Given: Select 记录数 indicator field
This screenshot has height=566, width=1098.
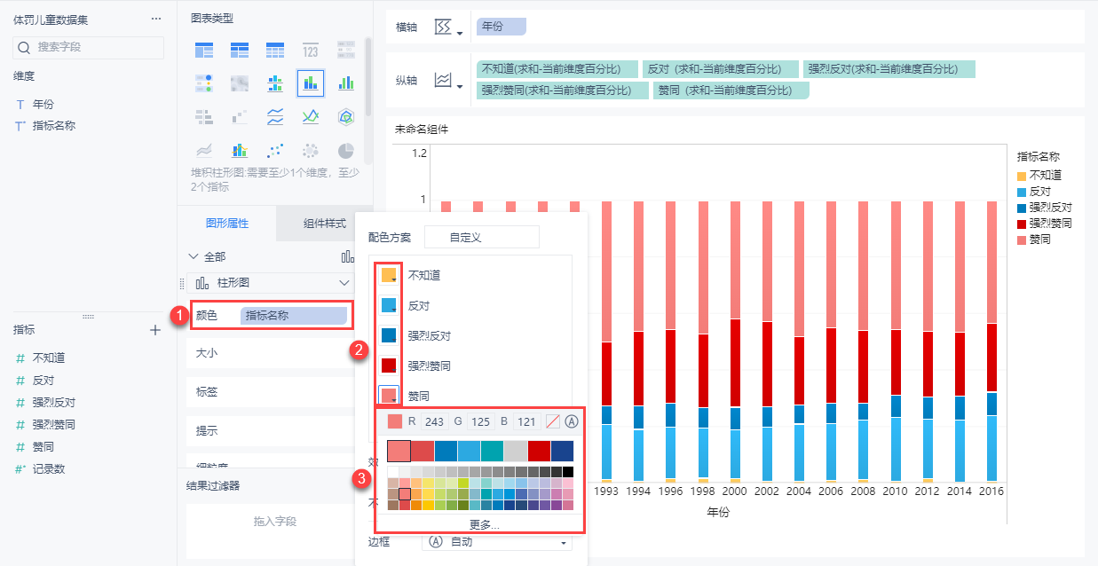Looking at the screenshot, I should pos(49,468).
